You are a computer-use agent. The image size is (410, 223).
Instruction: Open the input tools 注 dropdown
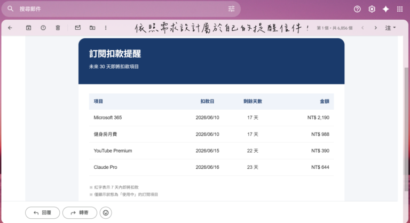390,28
